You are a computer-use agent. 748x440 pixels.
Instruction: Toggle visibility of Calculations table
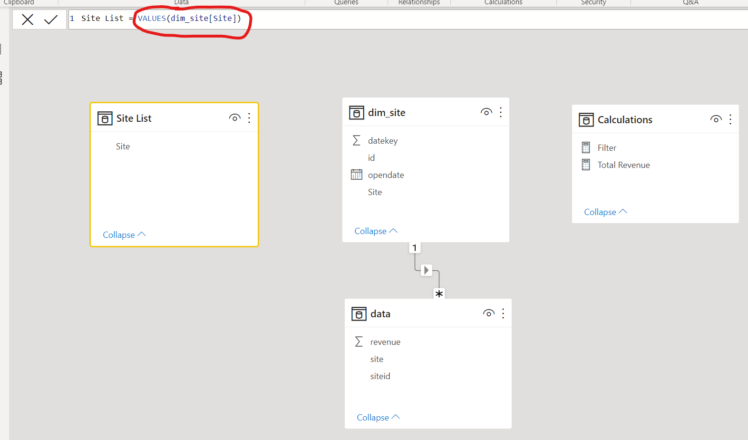tap(716, 119)
